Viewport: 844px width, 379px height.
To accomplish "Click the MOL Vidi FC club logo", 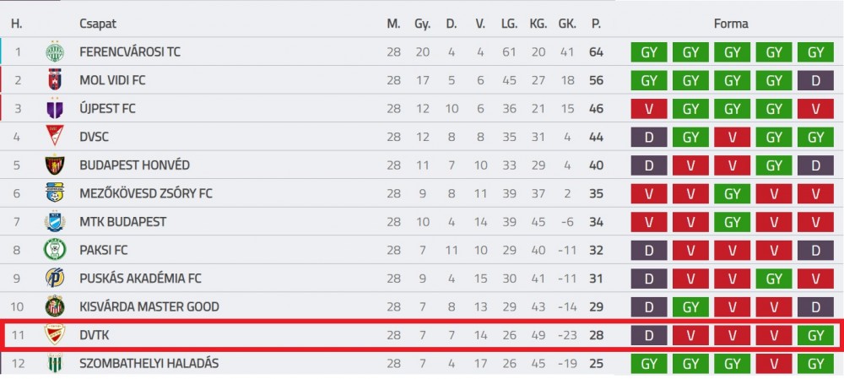I will pos(54,81).
